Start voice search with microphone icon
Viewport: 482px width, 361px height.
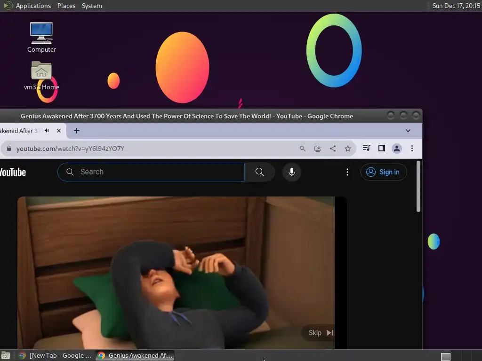tap(292, 172)
